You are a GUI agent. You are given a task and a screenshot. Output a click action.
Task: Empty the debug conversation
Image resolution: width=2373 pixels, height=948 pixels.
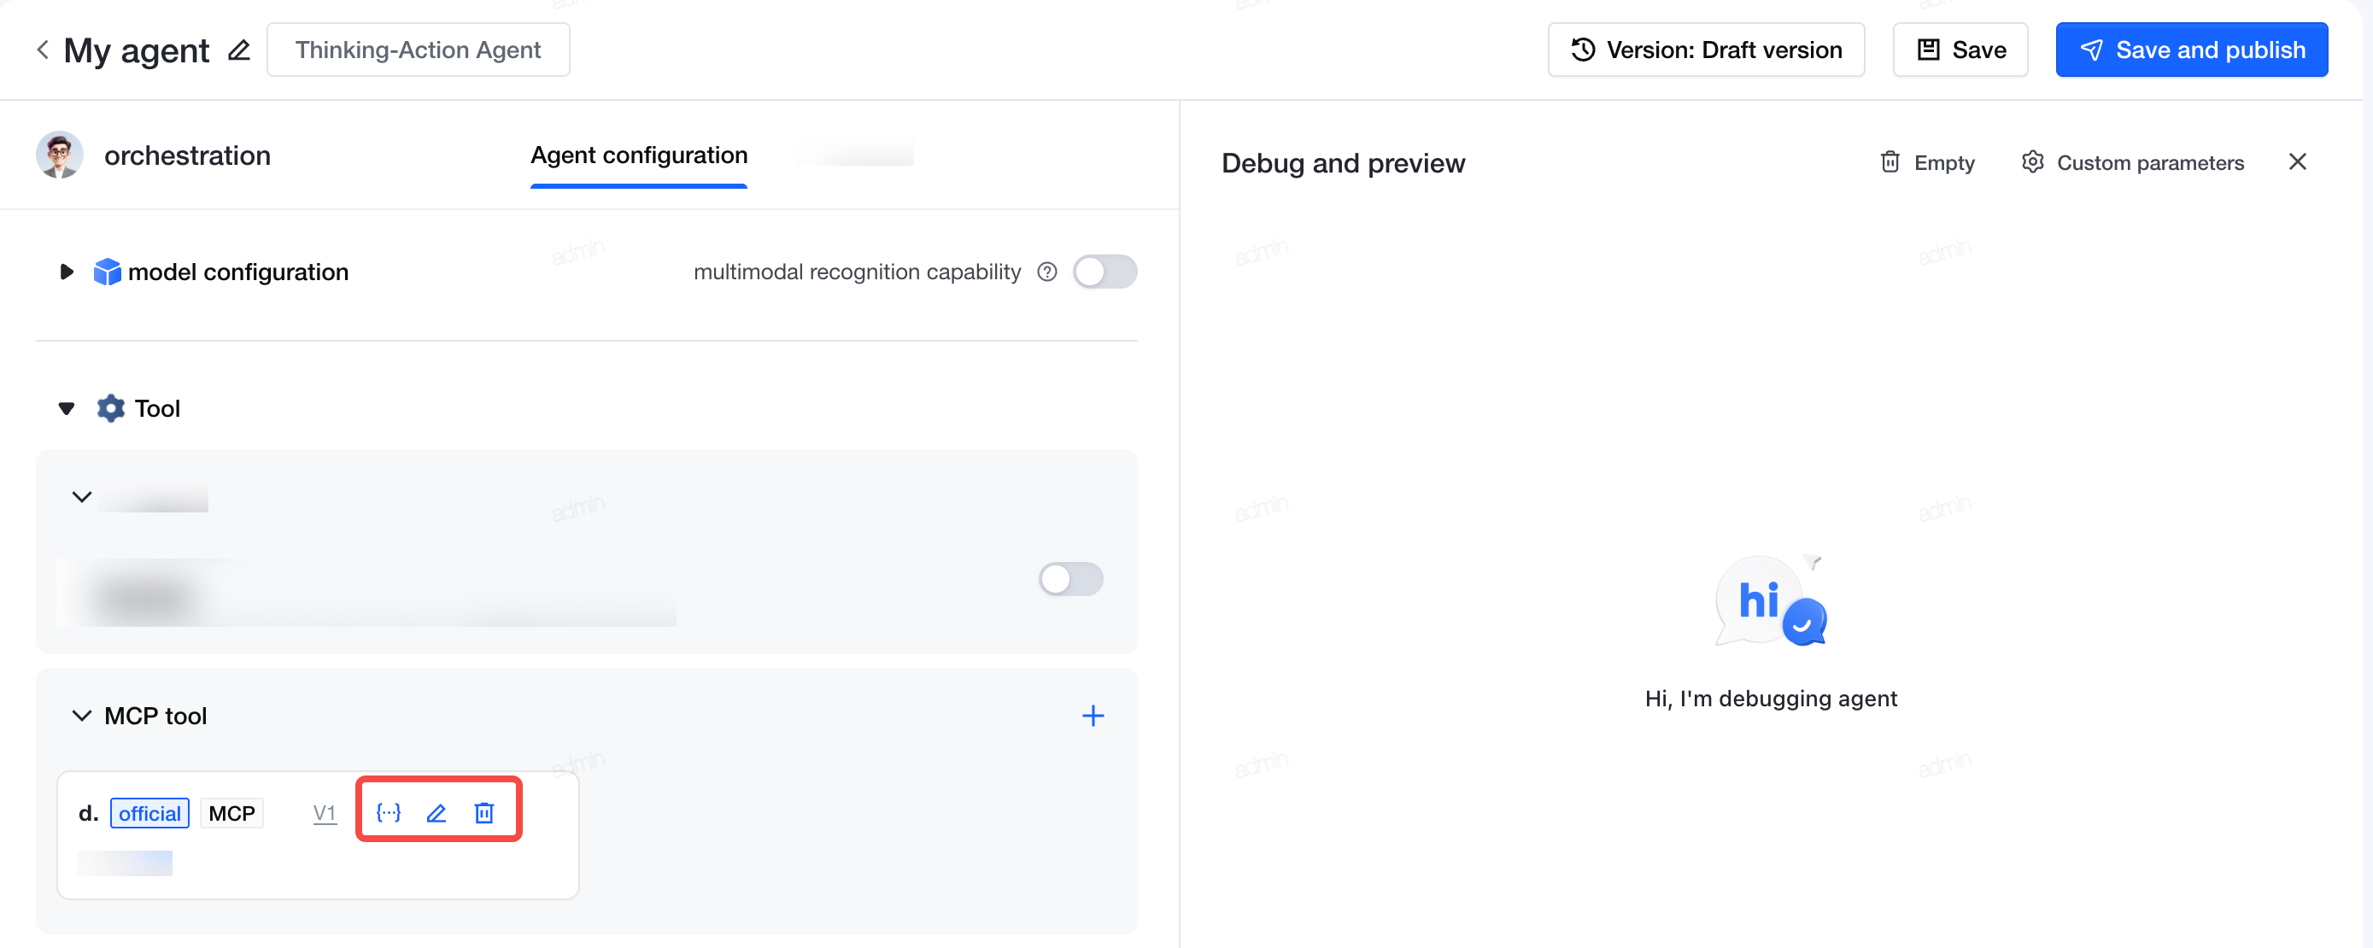[1926, 162]
